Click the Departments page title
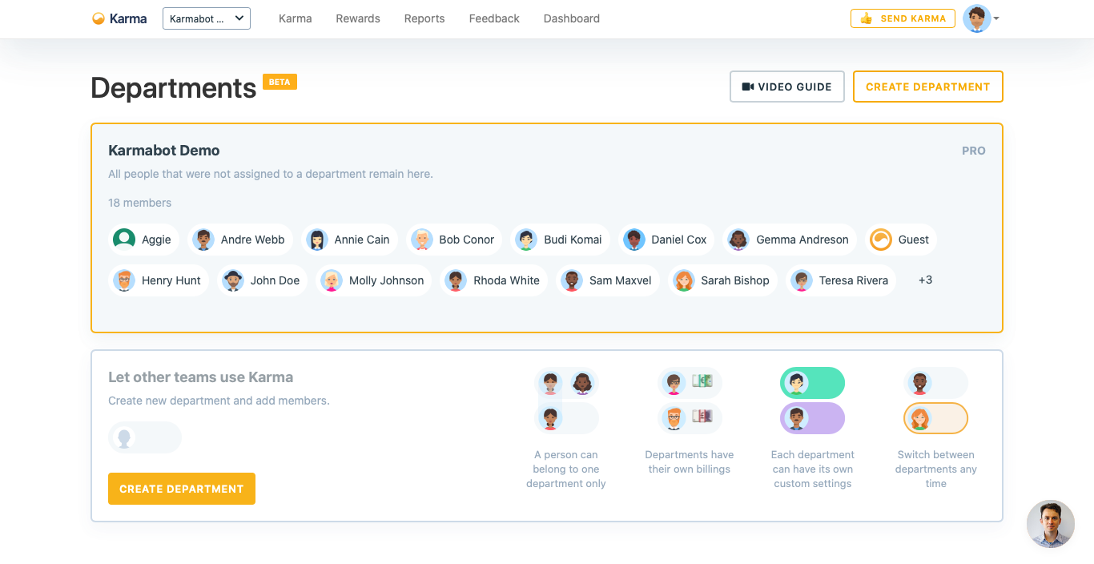 [x=174, y=87]
